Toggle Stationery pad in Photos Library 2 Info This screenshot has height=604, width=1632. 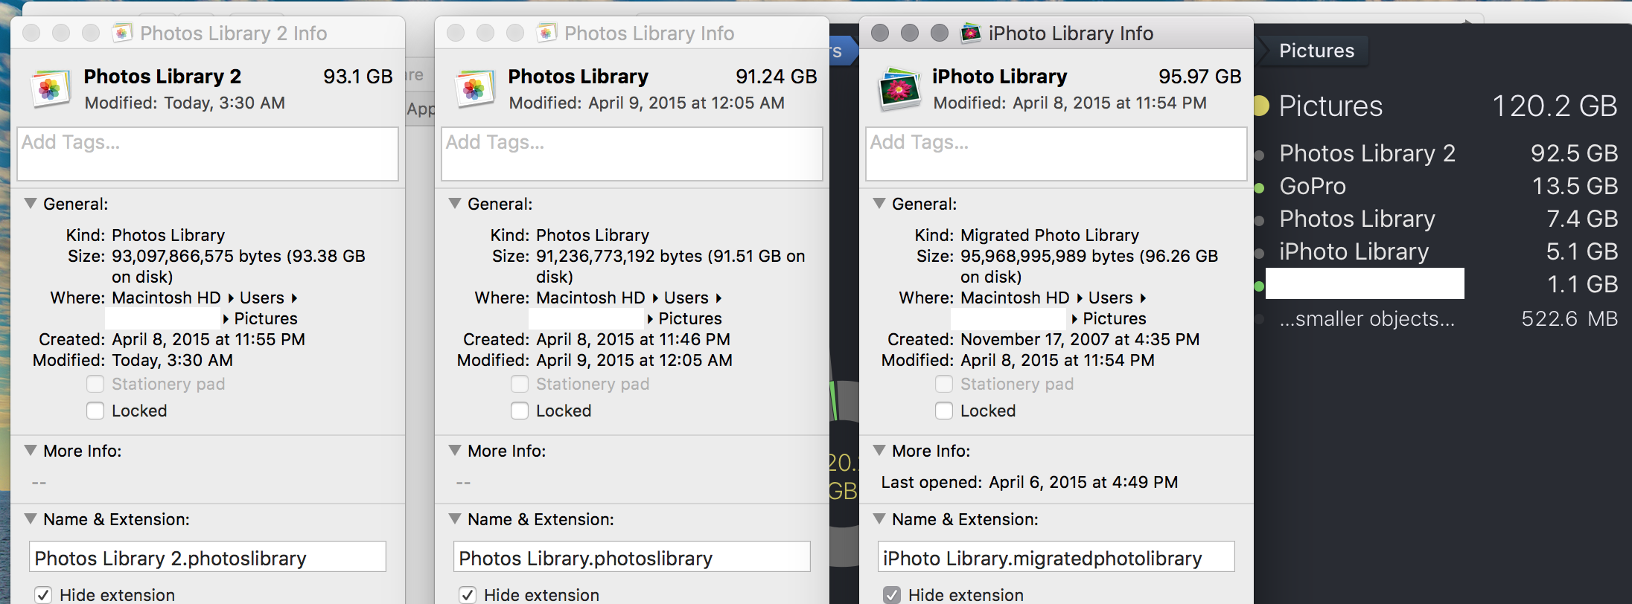point(95,384)
